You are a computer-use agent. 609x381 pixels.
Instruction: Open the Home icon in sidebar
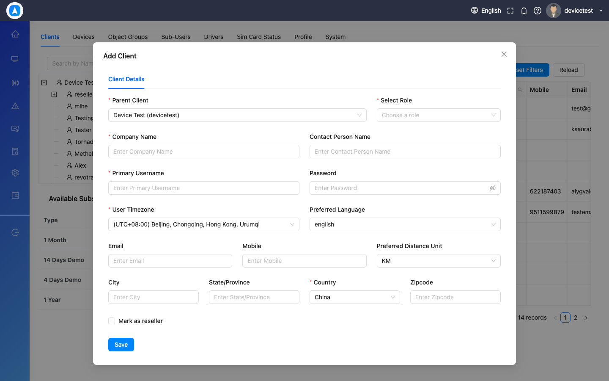(x=15, y=34)
